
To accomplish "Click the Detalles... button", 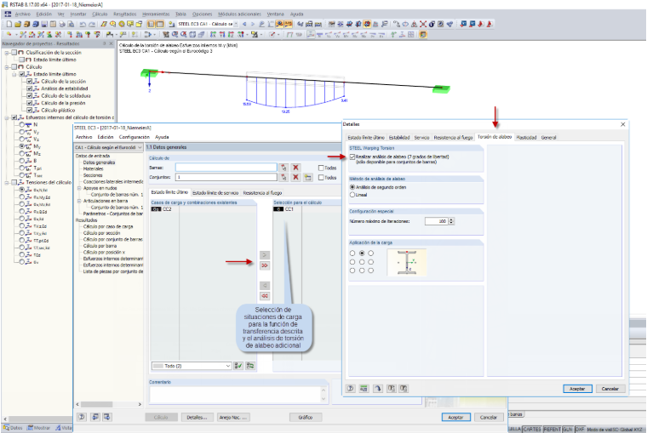I will pos(197,418).
